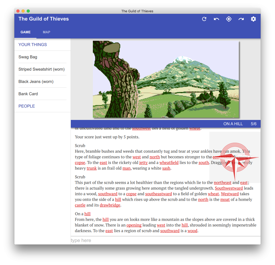Click the hillside scene illustration
Viewport: 275px width, 265px height.
[x=166, y=79]
